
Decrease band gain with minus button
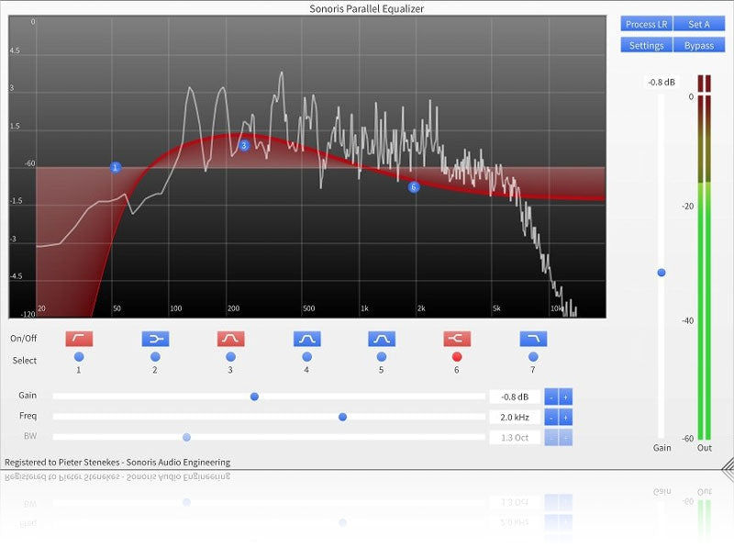[x=551, y=397]
